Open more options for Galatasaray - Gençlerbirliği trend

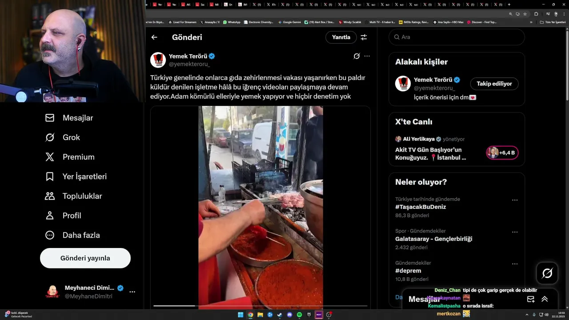(x=515, y=232)
